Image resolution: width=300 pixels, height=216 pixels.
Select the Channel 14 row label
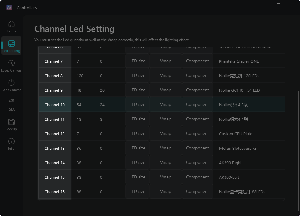55,162
